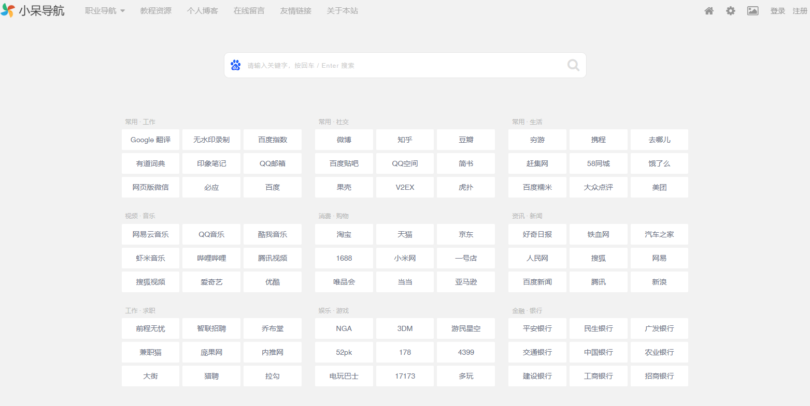Open the Google 翻译 tile
Viewport: 810px width, 406px height.
[150, 140]
